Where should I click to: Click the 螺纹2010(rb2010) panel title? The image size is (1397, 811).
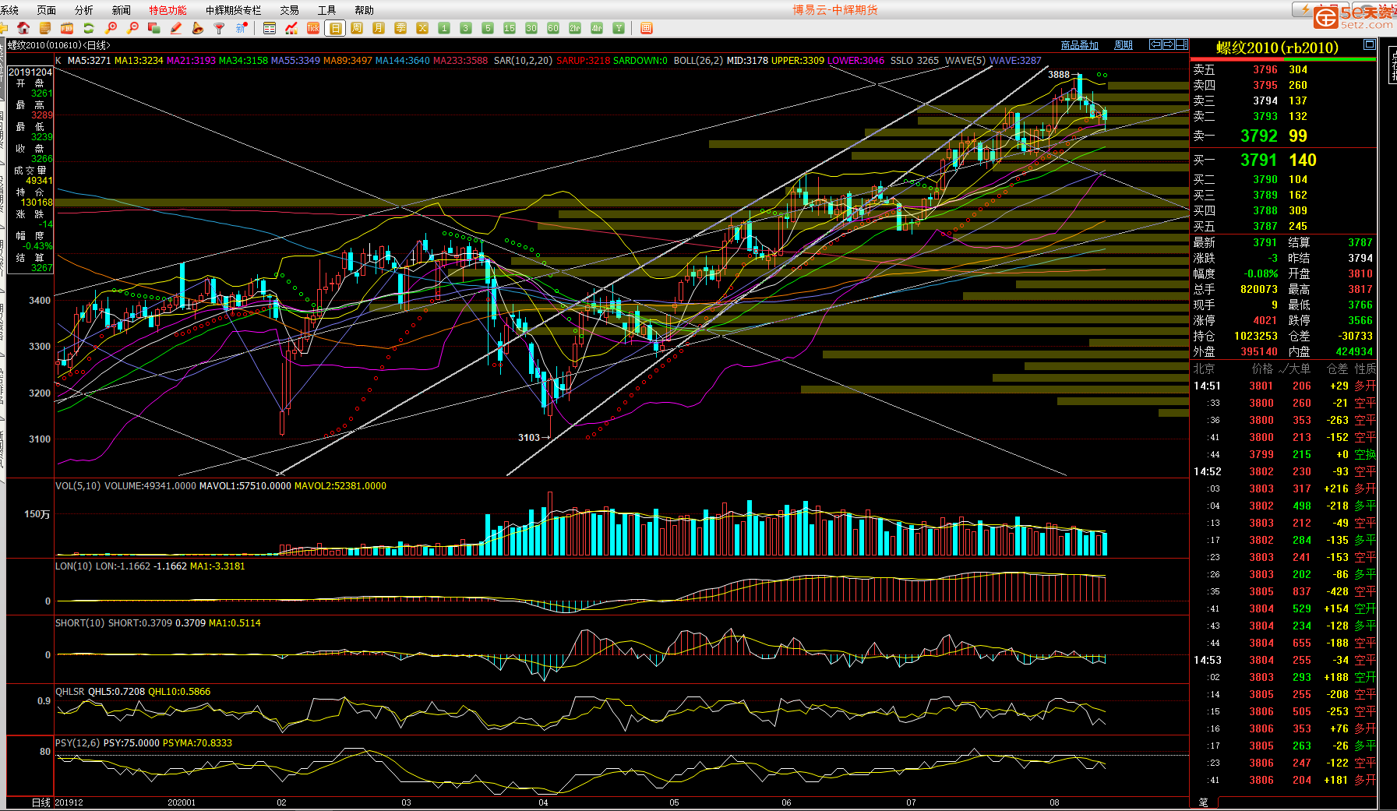pos(1277,48)
